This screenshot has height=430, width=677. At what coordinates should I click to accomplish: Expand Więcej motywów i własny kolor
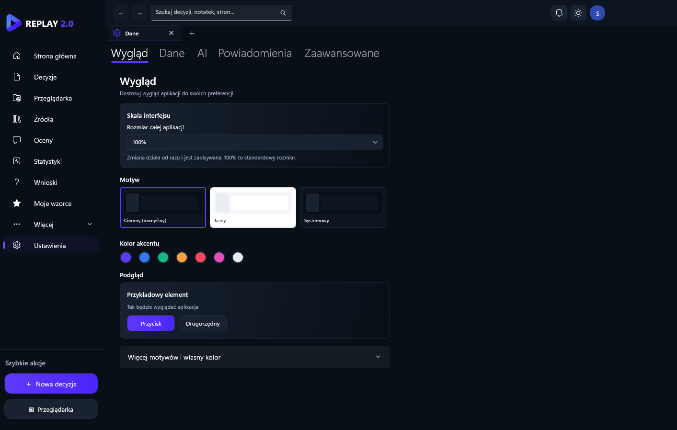(255, 357)
